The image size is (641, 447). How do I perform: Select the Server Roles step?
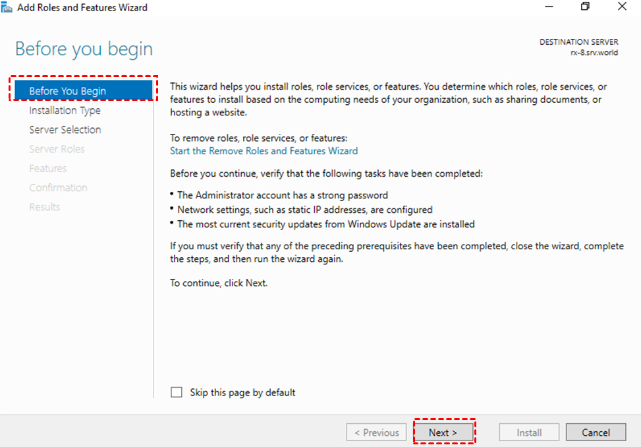[x=57, y=149]
